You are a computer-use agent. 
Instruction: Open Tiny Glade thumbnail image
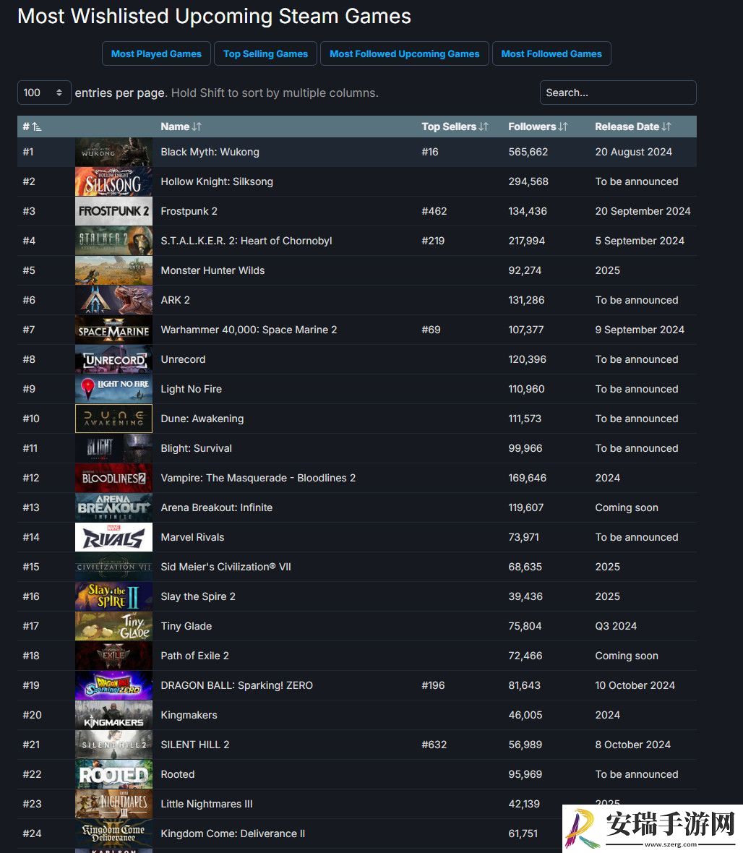coord(113,626)
